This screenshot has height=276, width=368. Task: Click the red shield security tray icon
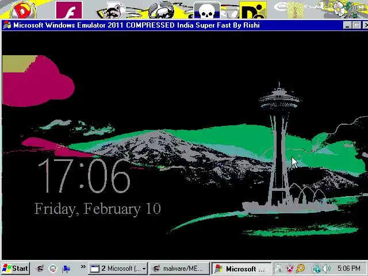tap(290, 269)
